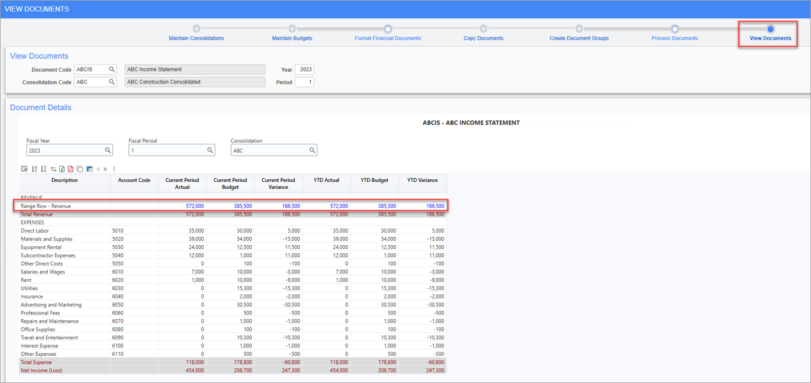The image size is (811, 383).
Task: Open the grid options kebab menu
Action: 114,169
